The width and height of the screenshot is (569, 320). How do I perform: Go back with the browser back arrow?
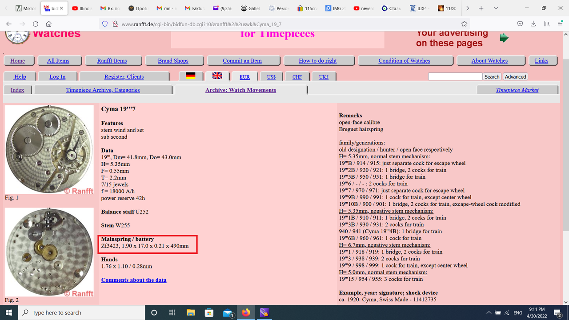click(9, 24)
